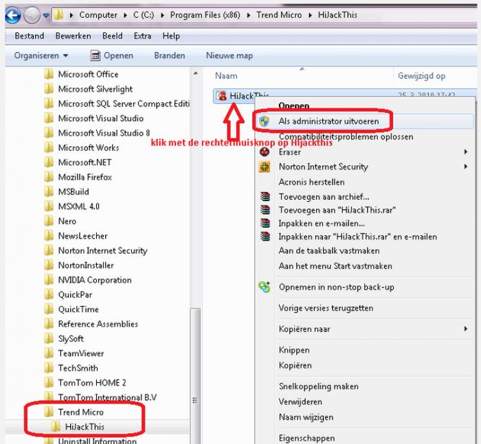The image size is (481, 444).
Task: Click WinRAR icon beside Toevoegen aan archief
Action: pos(265,196)
